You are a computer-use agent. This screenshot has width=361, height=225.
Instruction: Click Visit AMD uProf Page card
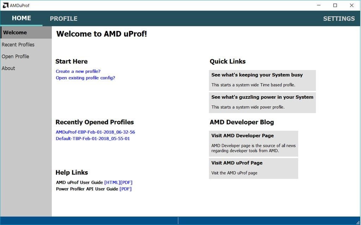(253, 168)
